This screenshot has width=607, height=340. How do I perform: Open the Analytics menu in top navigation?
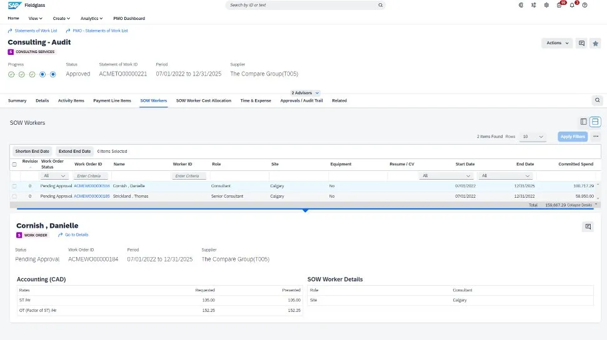[91, 19]
